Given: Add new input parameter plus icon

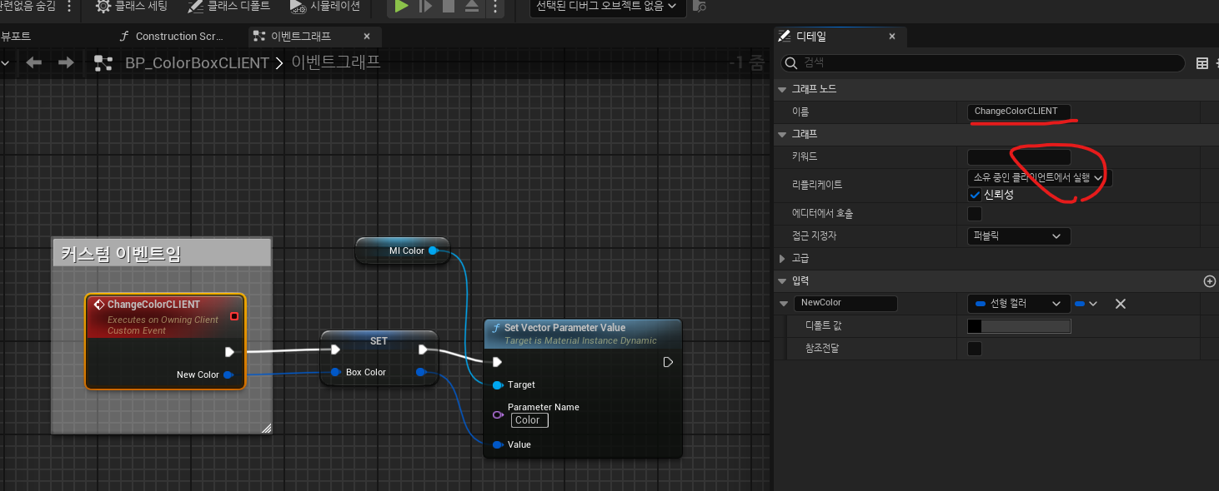Looking at the screenshot, I should [1210, 281].
